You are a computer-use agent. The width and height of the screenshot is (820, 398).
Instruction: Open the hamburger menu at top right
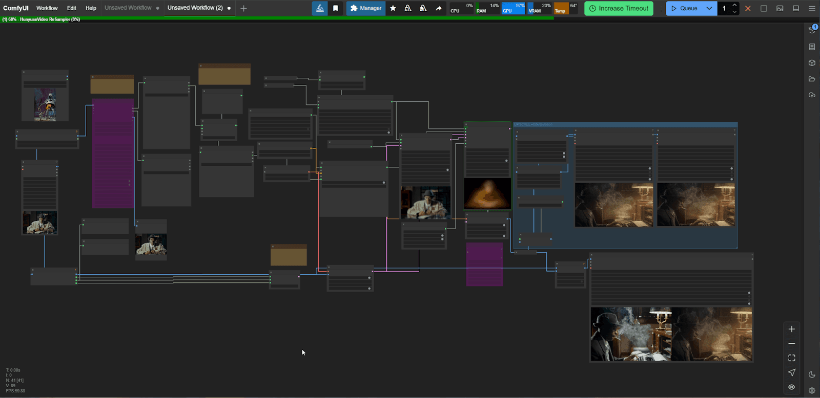pos(812,8)
